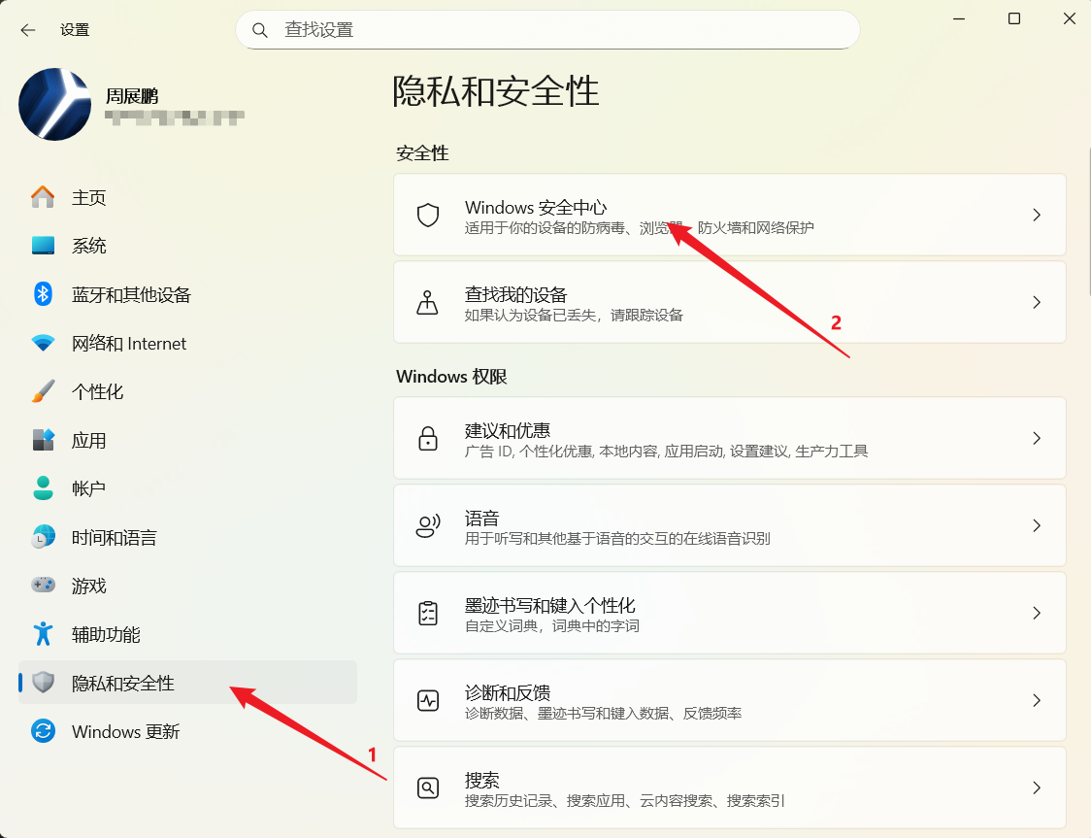Screen dimensions: 1091x838
Task: Minimize the 设置 window
Action: tap(959, 18)
